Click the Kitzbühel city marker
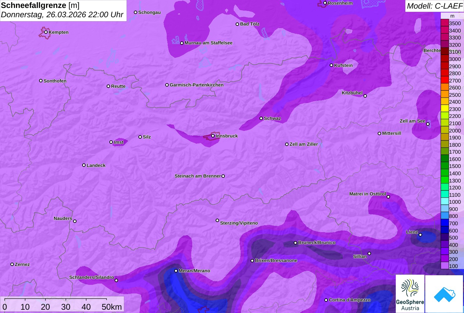This screenshot has width=464, height=313. (365, 96)
